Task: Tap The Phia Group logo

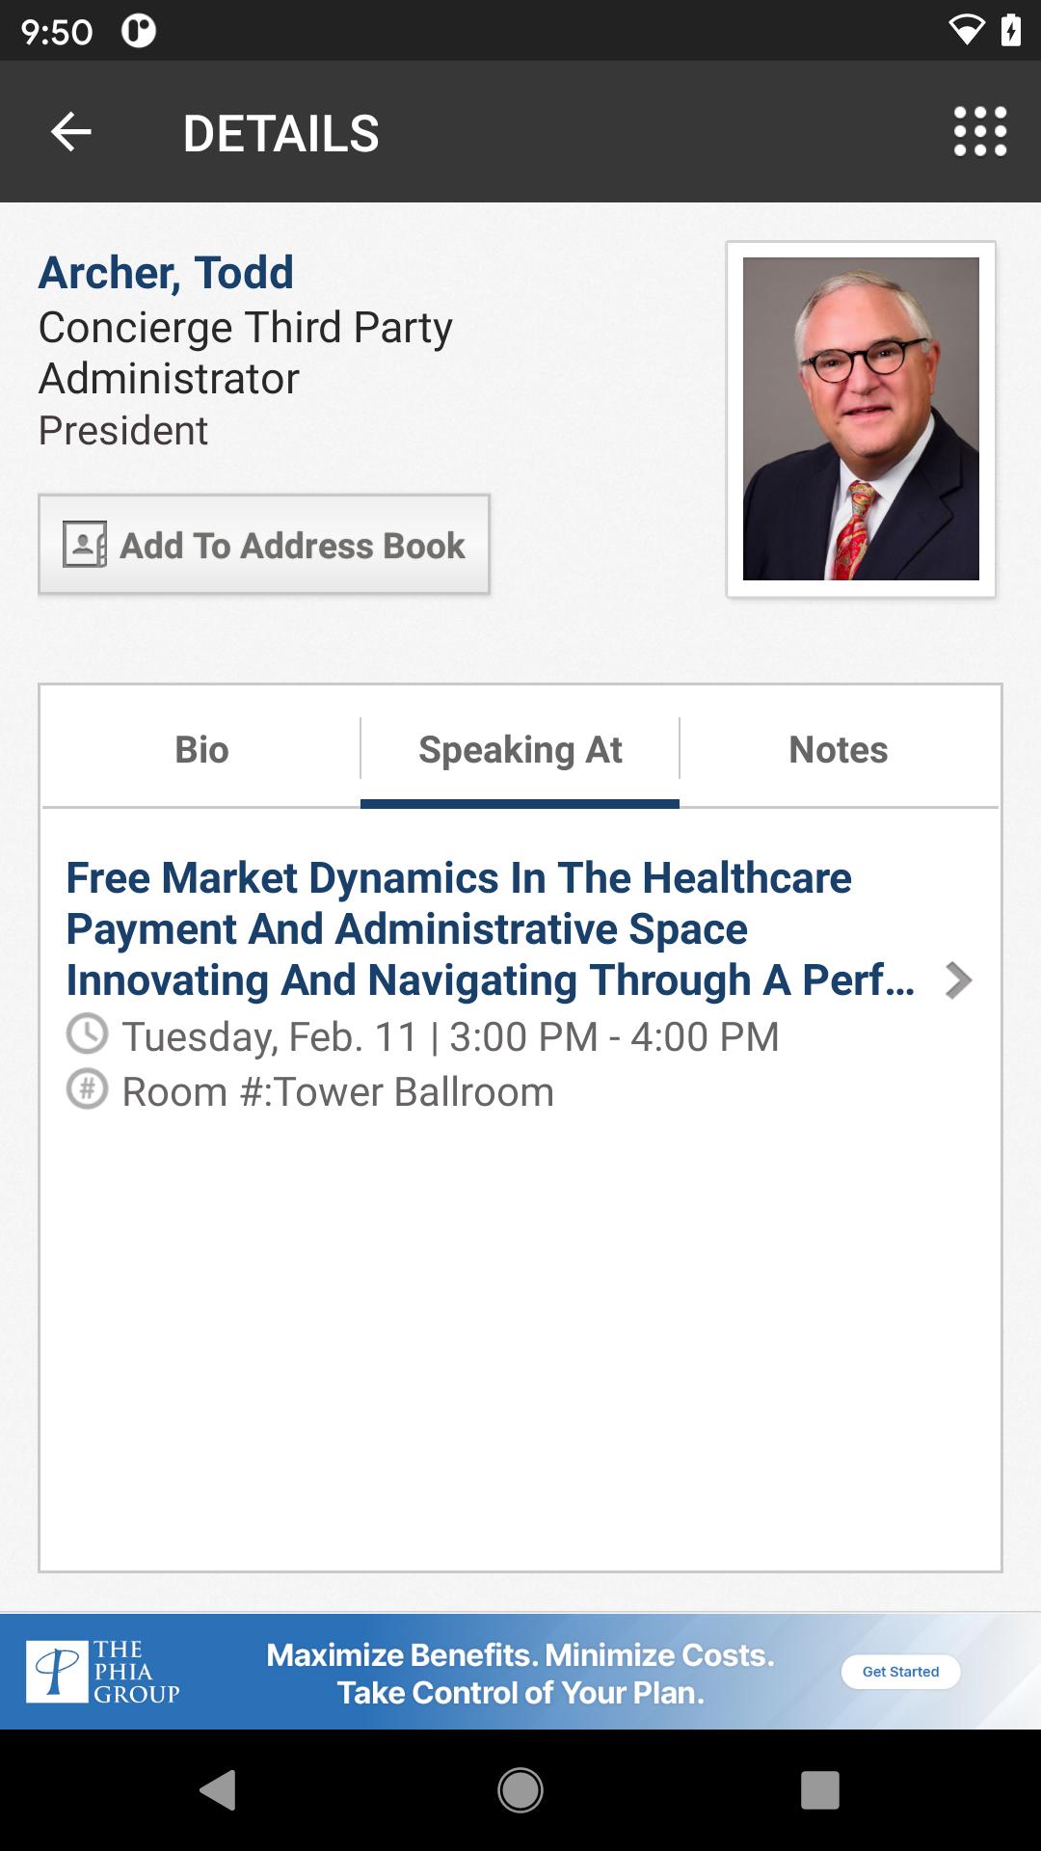Action: tap(103, 1672)
